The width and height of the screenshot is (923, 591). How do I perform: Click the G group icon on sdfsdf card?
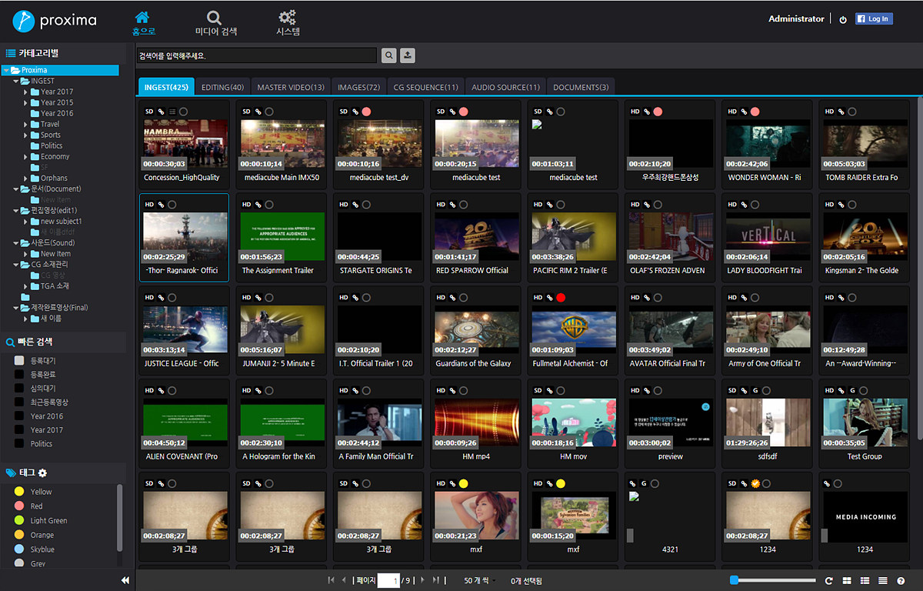(755, 391)
